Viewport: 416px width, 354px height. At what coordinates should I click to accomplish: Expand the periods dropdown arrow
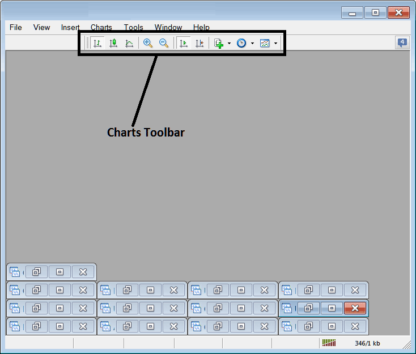click(x=252, y=43)
